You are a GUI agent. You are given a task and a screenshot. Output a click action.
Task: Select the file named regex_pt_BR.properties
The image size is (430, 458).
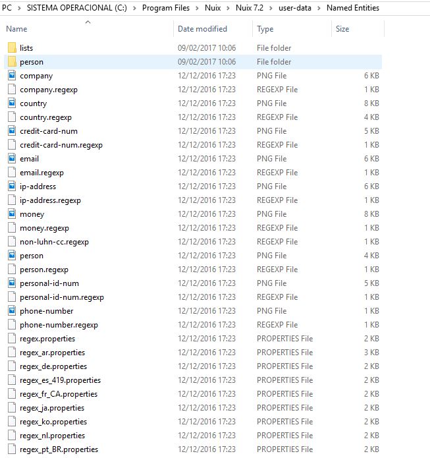point(59,449)
